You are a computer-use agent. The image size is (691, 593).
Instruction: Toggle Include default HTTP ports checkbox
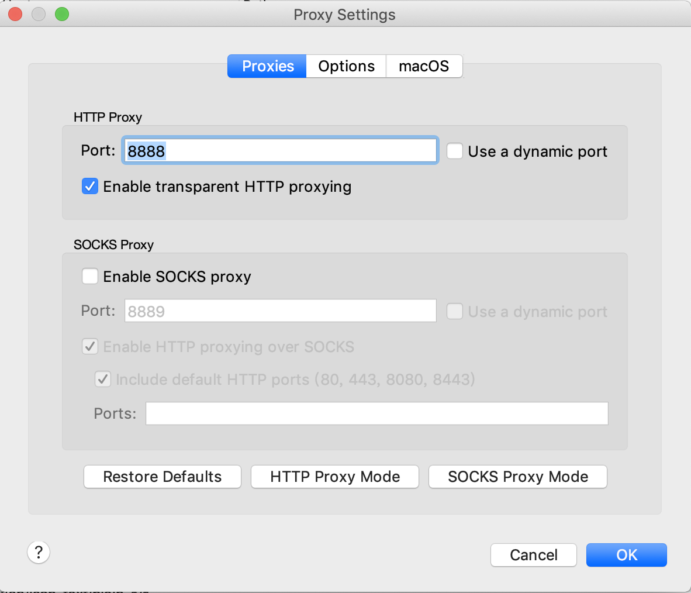[103, 379]
